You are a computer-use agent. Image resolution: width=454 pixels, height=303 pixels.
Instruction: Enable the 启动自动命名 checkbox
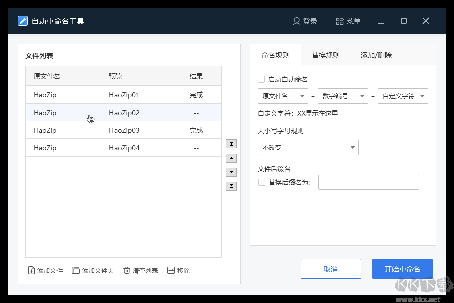tap(261, 79)
